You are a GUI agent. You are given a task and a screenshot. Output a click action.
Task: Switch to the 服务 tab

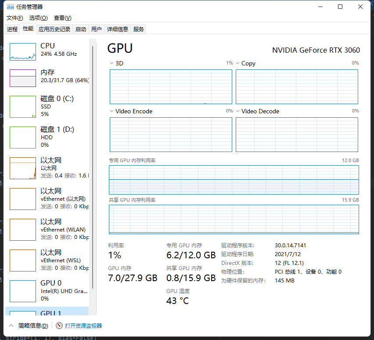pyautogui.click(x=139, y=29)
